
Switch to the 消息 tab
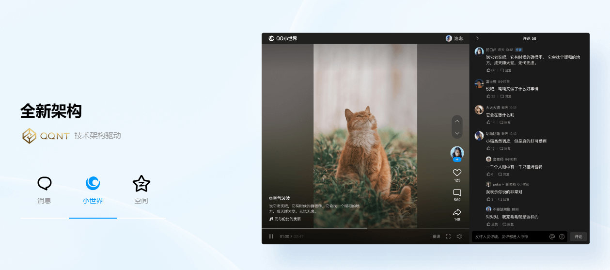pos(44,190)
